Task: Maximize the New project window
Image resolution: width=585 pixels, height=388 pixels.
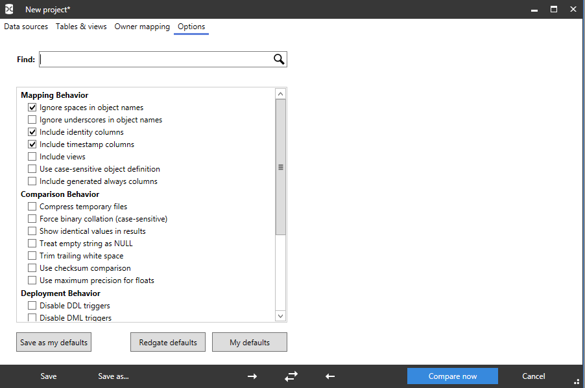Action: pos(554,9)
